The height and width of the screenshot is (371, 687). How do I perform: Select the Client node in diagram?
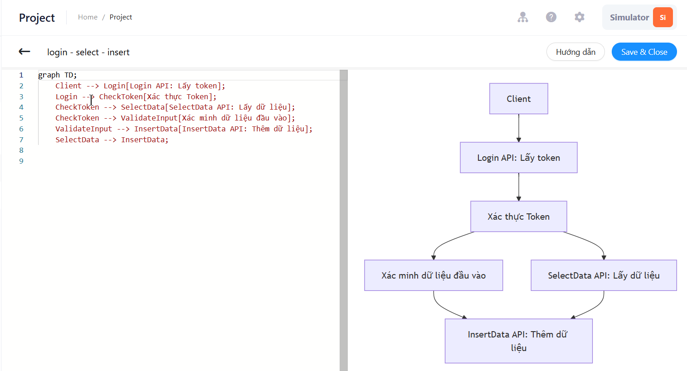click(519, 99)
